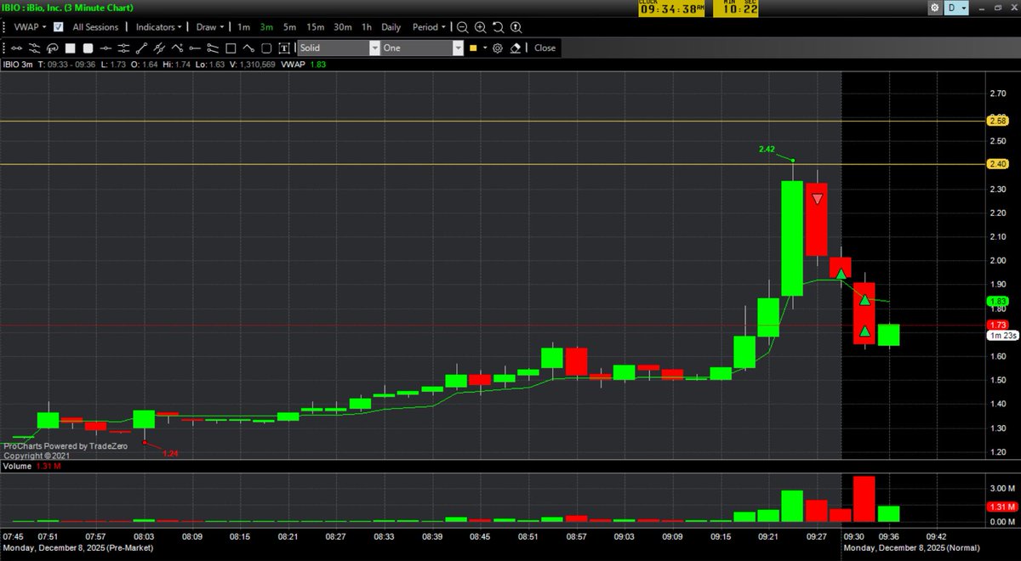Select the diverging lines channel tool
1021x561 pixels.
pyautogui.click(x=213, y=48)
